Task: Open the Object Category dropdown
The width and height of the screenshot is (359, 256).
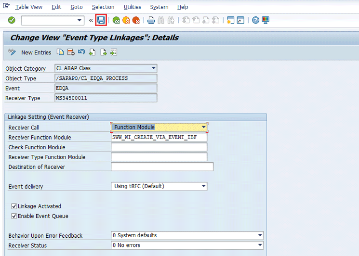Action: pos(154,68)
